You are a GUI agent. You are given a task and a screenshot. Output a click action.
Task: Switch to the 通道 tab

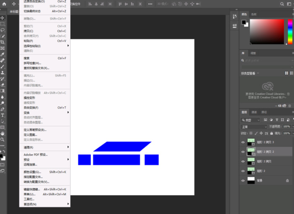tap(254, 112)
